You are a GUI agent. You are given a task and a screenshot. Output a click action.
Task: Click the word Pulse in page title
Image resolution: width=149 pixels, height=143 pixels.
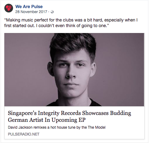click(x=37, y=7)
